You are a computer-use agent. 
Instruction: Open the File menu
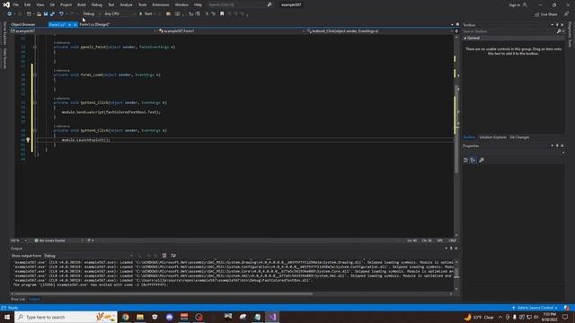16,4
